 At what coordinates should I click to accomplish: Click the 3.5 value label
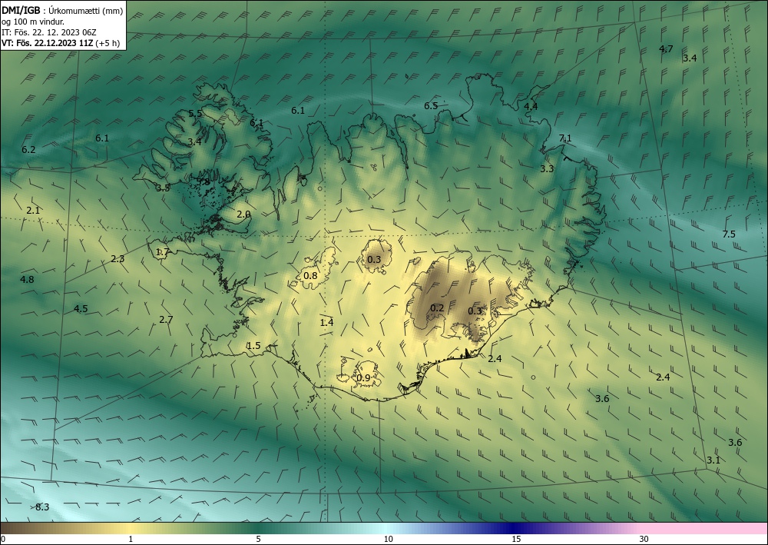coord(163,188)
